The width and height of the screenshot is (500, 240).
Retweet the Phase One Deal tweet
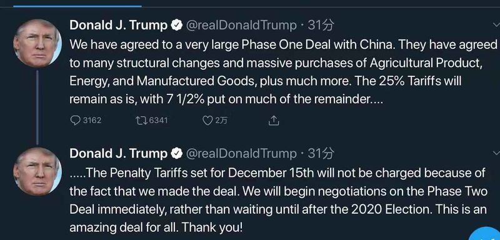pyautogui.click(x=141, y=121)
